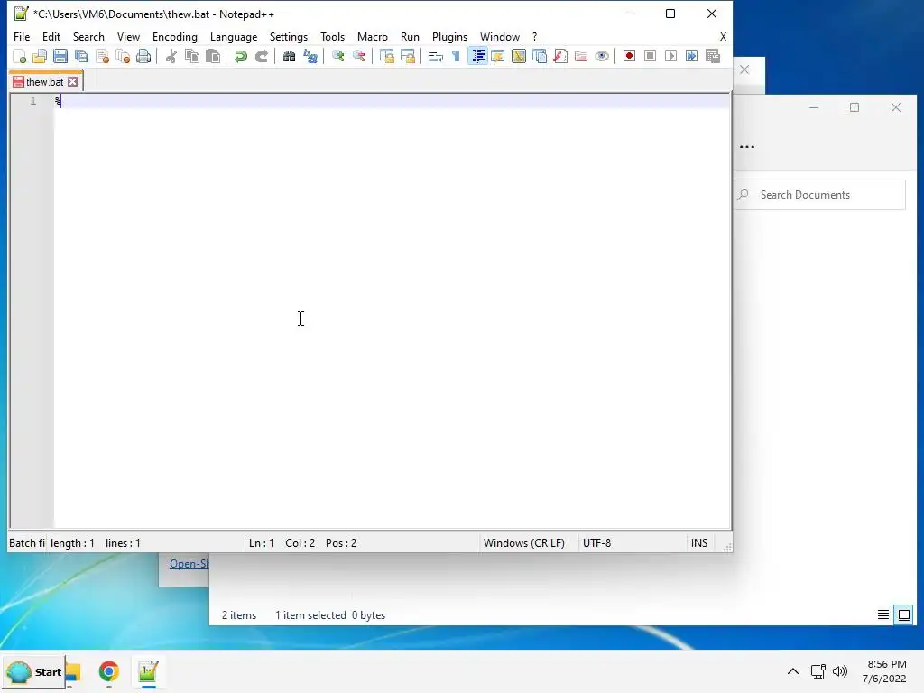Click the Open-Sh link behind Notepad++
Viewport: 924px width, 693px height.
pyautogui.click(x=189, y=564)
